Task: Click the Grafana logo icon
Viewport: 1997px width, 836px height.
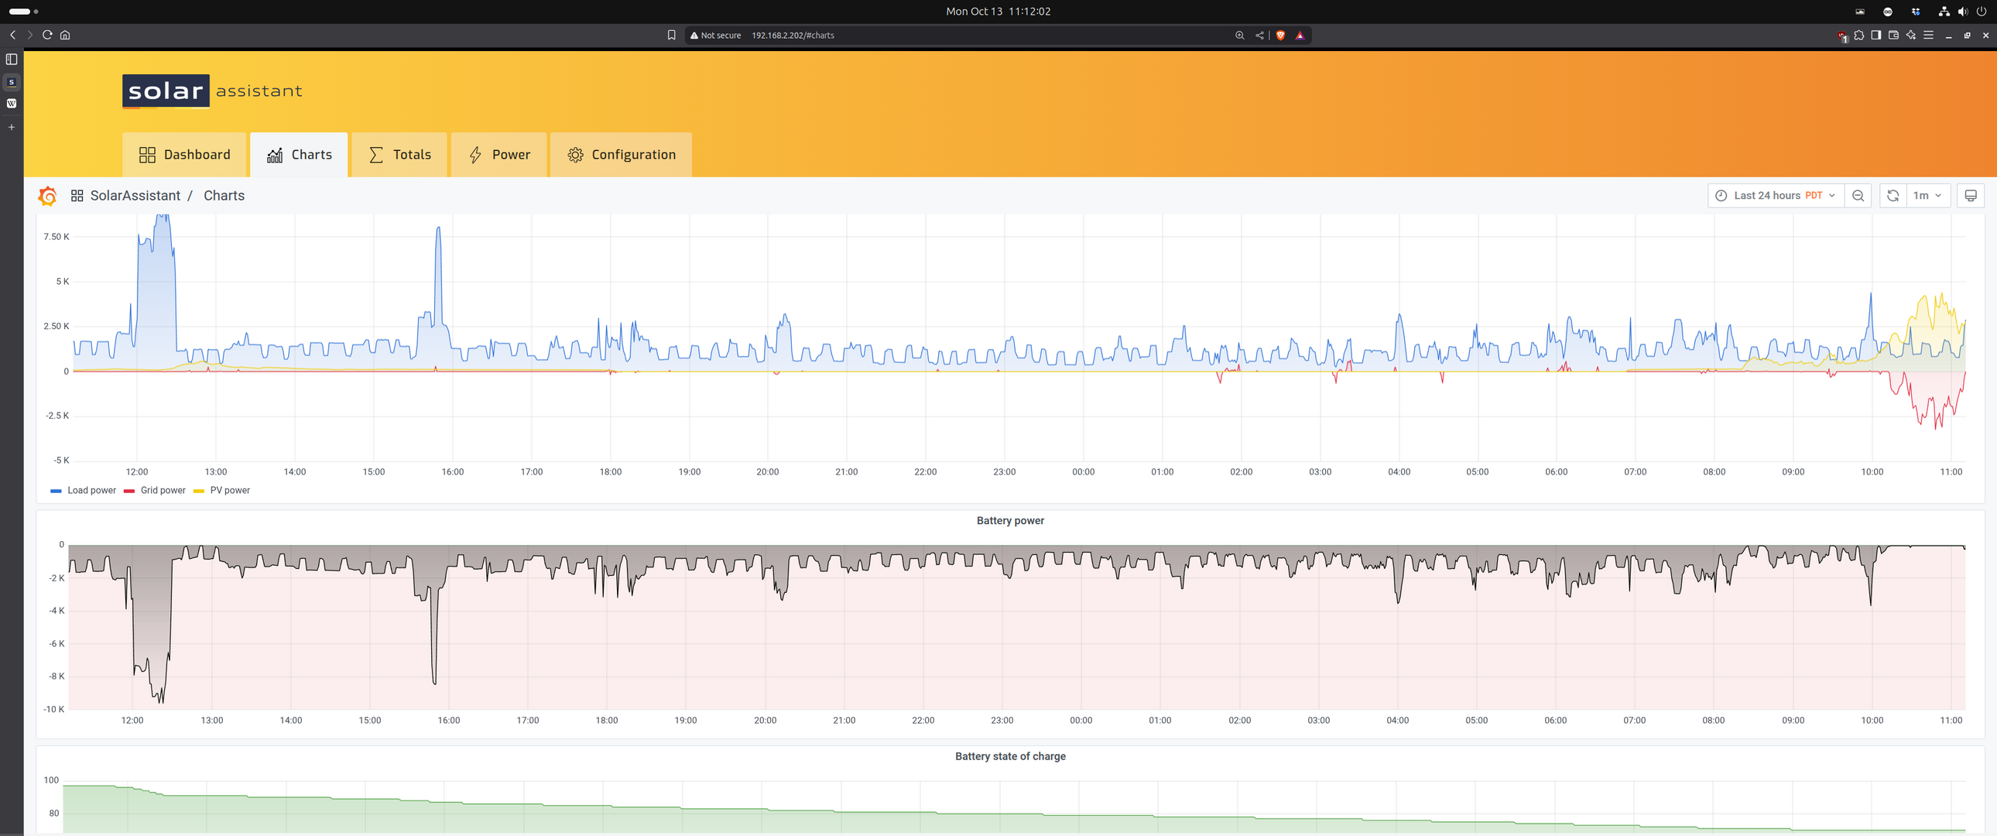Action: point(47,195)
